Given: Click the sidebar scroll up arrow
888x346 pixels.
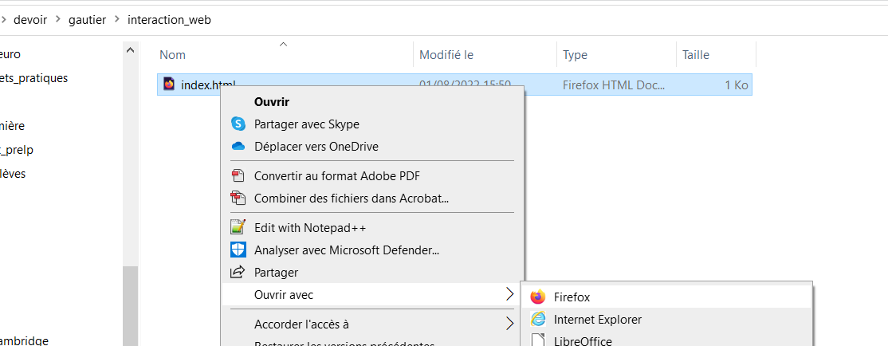Looking at the screenshot, I should (x=130, y=50).
